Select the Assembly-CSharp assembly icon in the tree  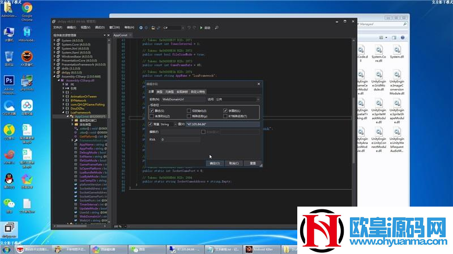click(x=58, y=77)
